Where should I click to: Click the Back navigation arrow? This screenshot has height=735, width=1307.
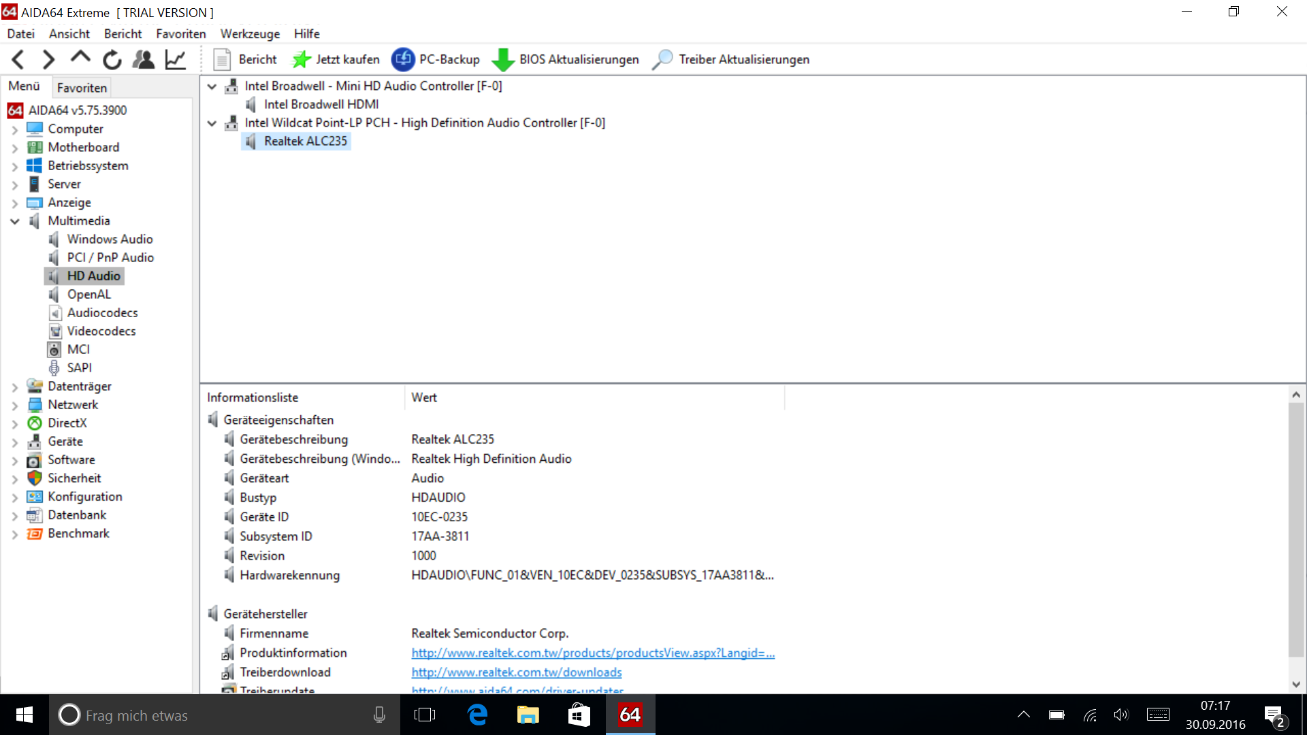pyautogui.click(x=18, y=60)
